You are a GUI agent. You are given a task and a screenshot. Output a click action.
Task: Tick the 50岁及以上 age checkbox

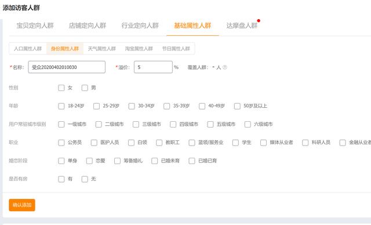237,106
